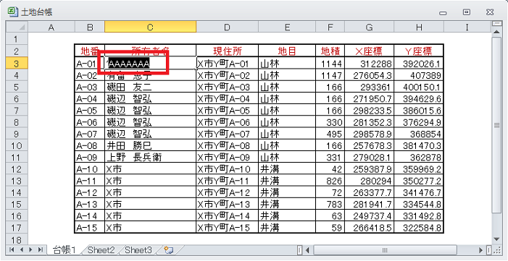Click the X座標 header cell
508x261 pixels.
(370, 51)
